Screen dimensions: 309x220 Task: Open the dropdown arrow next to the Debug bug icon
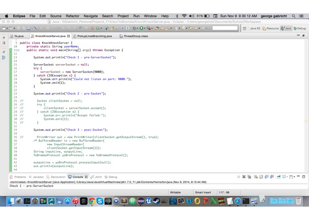[x=137, y=29]
